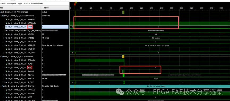
Task: Expand the ARLEN bus
Action: 4,34
